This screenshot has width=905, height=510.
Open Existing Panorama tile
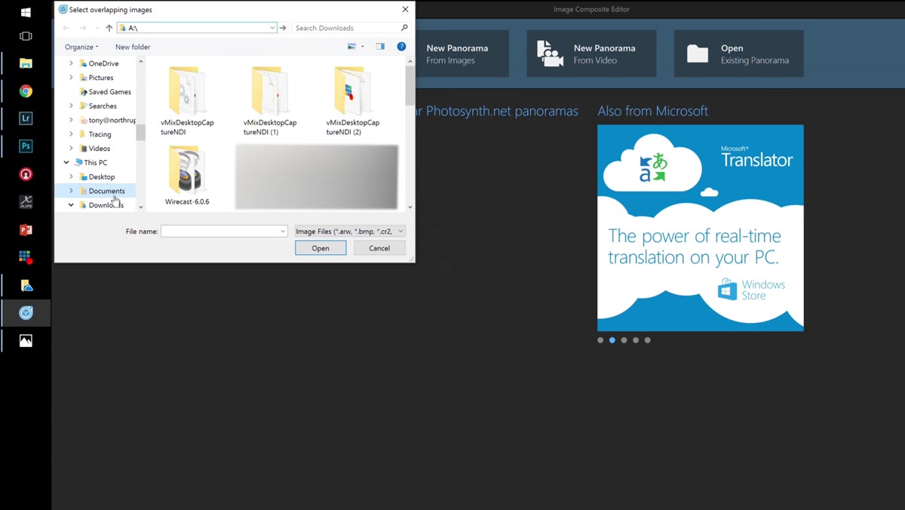coord(738,54)
